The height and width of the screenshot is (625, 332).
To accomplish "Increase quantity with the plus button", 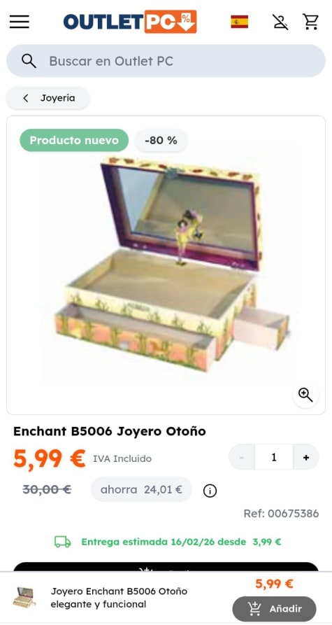I will [305, 458].
